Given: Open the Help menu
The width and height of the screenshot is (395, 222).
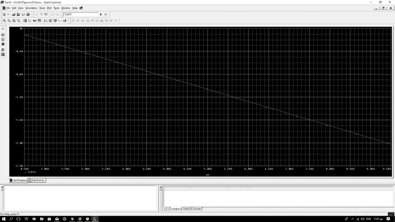Looking at the screenshot, I should pos(75,8).
